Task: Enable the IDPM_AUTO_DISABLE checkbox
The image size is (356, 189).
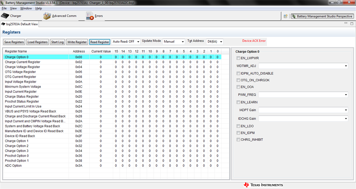Action: [238, 73]
